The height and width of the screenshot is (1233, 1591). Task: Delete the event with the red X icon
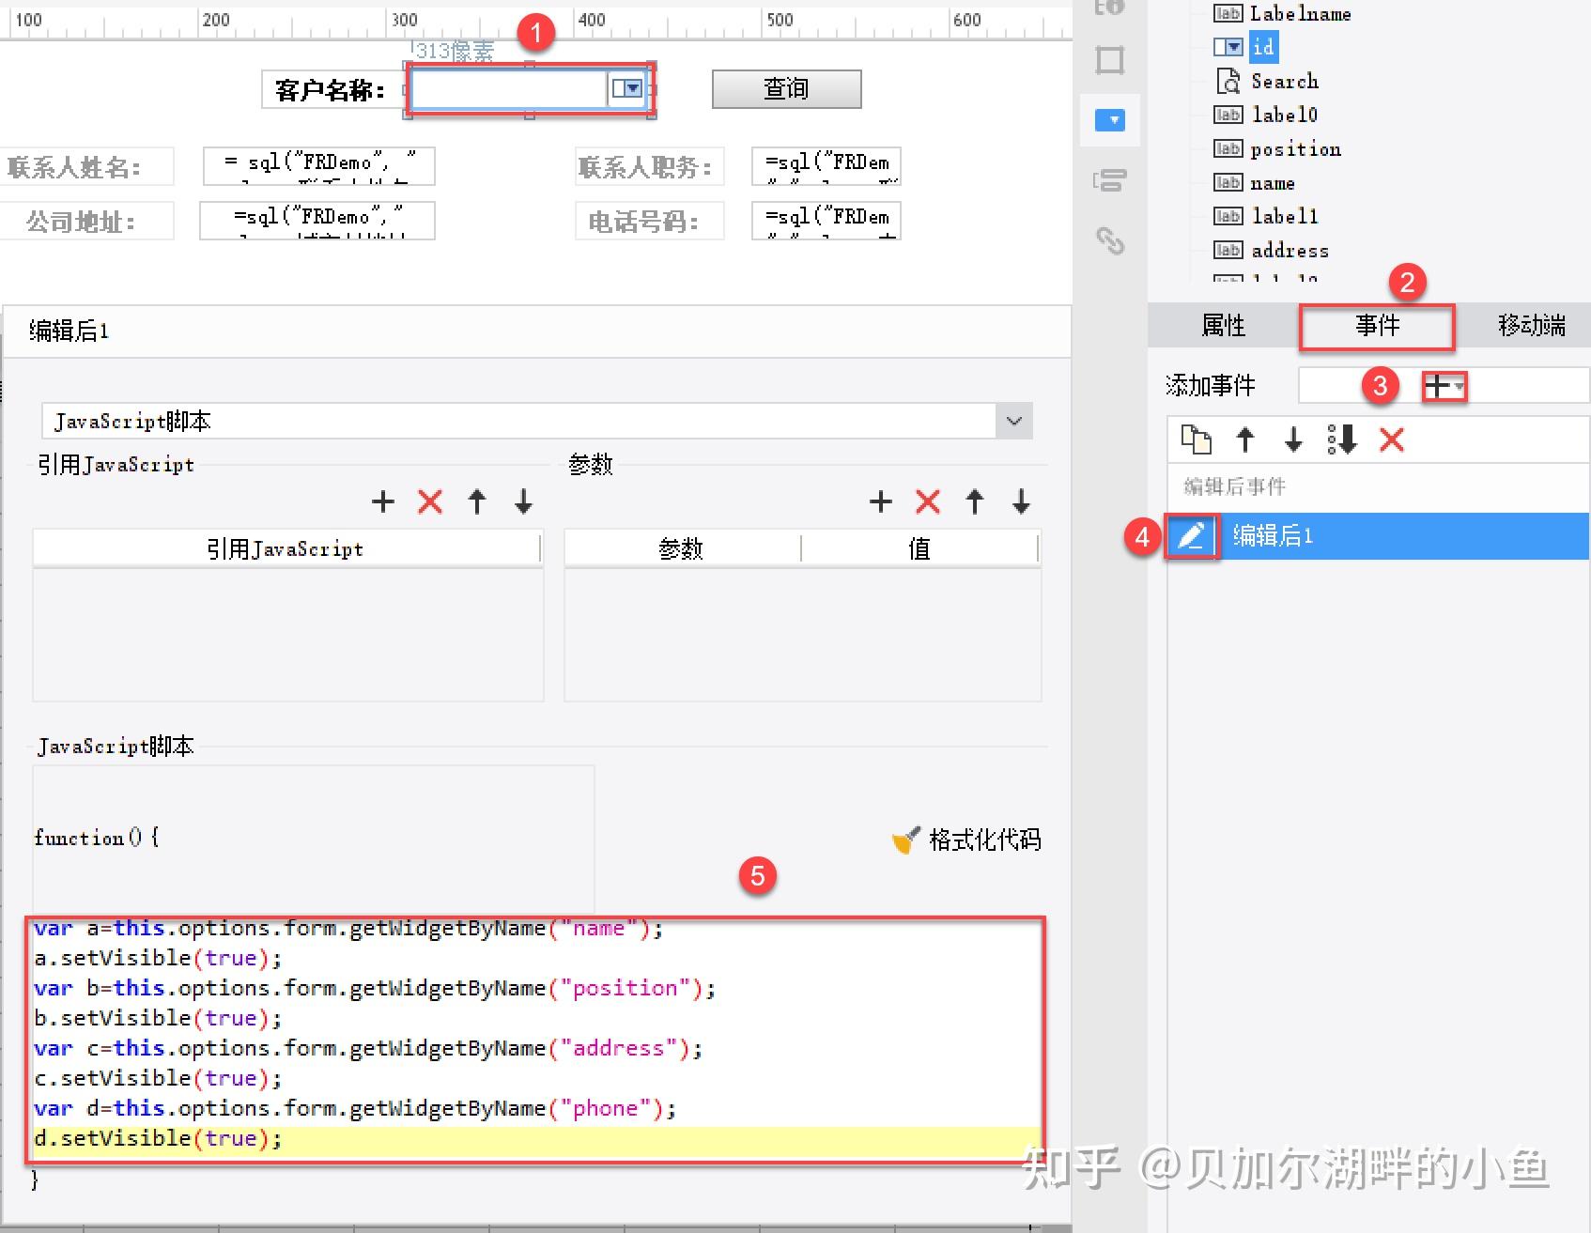[x=1392, y=439]
